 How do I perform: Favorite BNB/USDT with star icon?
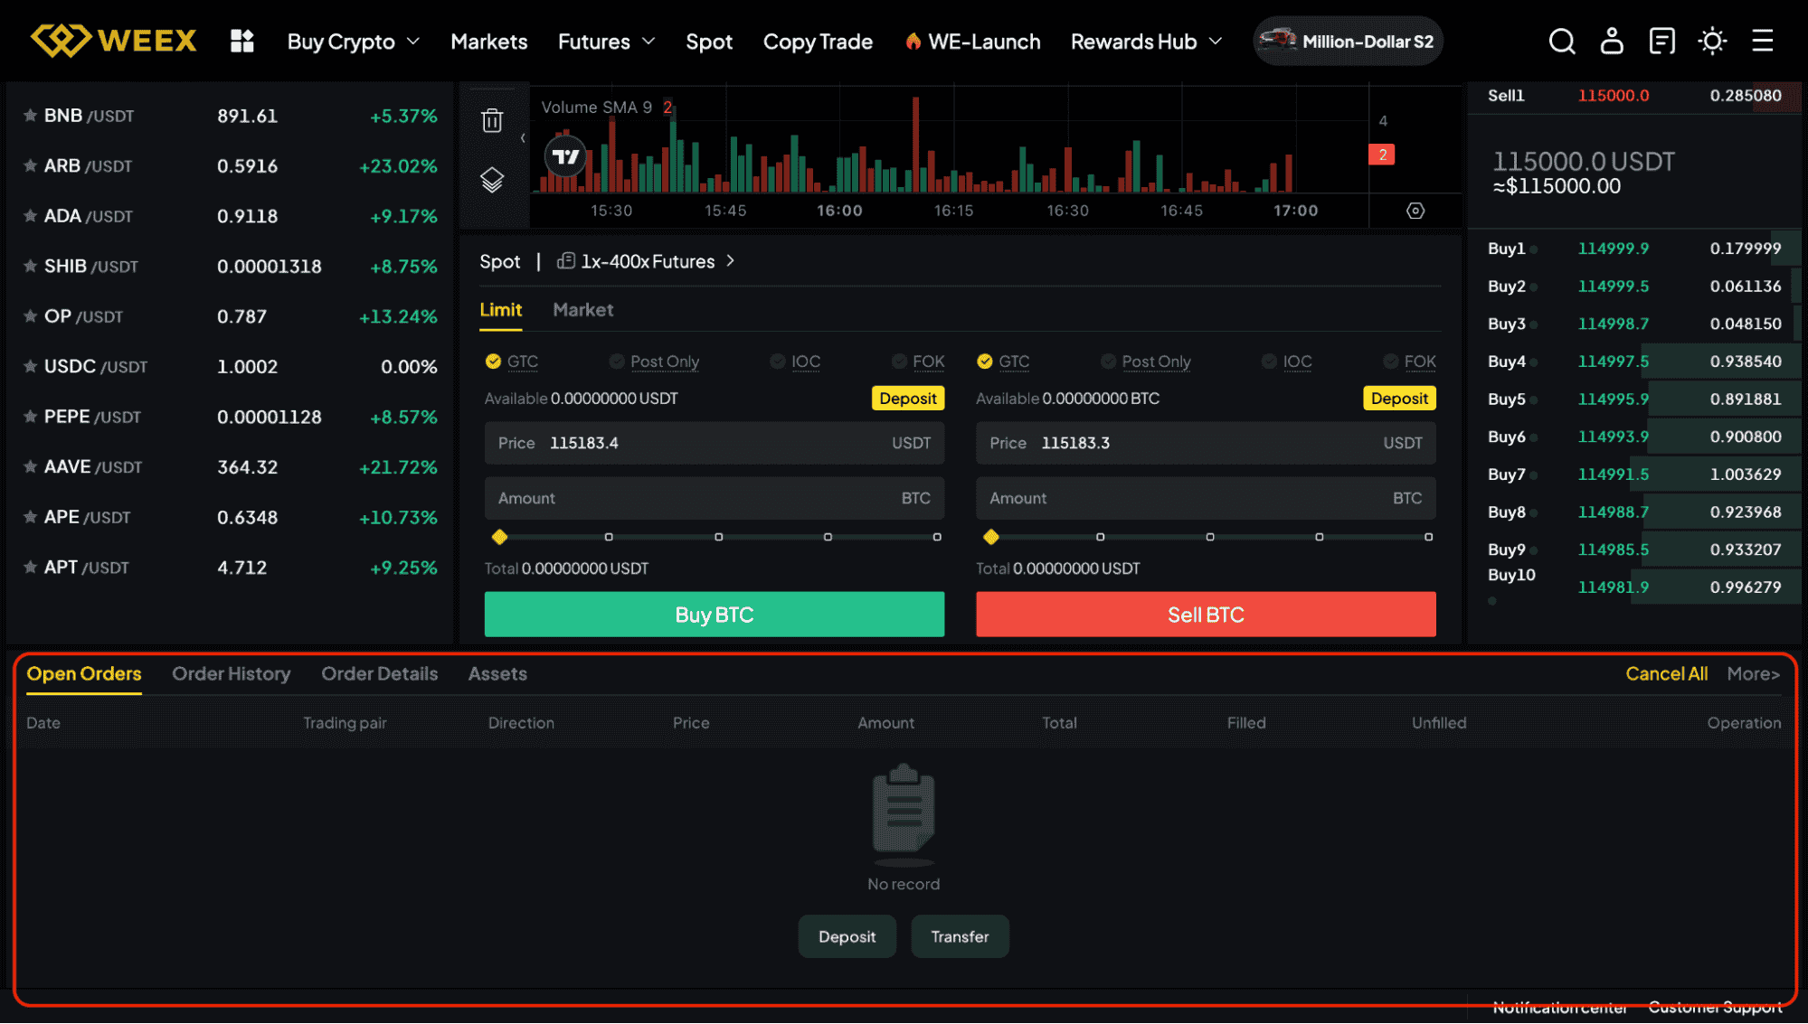pos(30,116)
